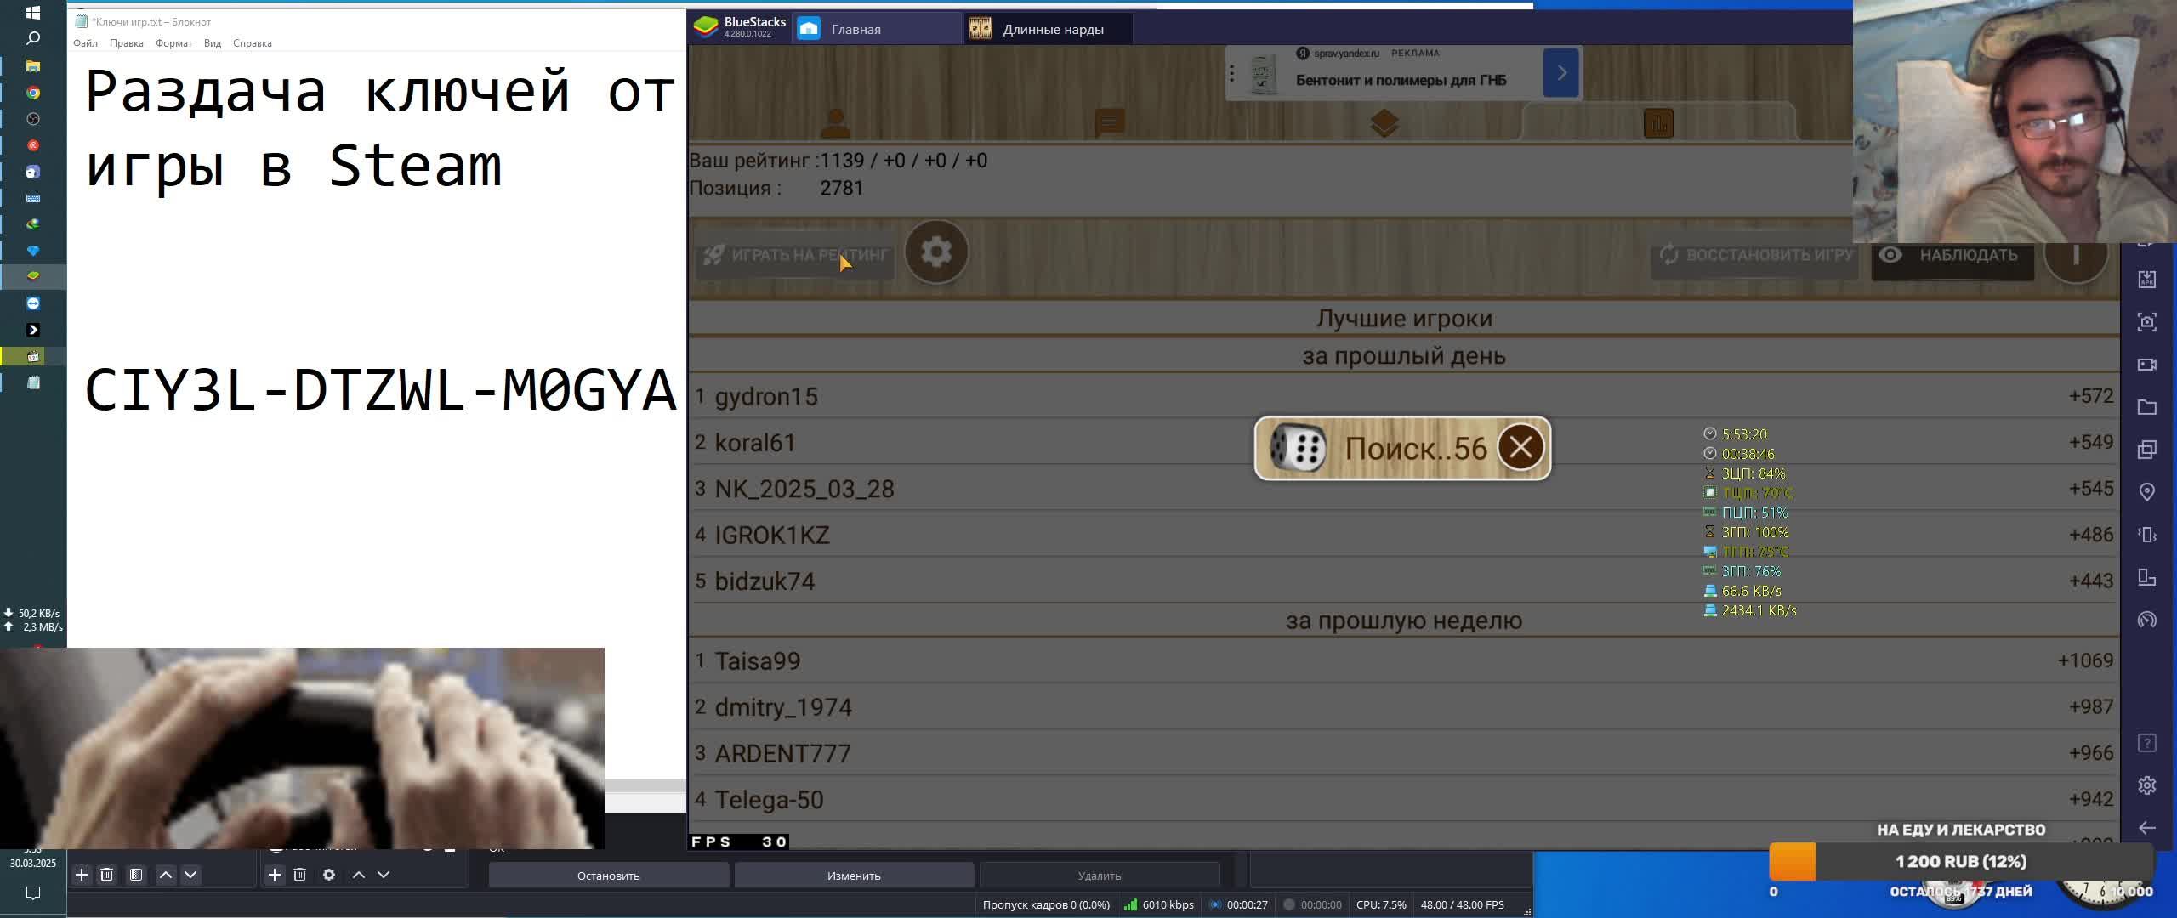
Task: Open BlueStacks settings gear in sidebar
Action: point(2147,785)
